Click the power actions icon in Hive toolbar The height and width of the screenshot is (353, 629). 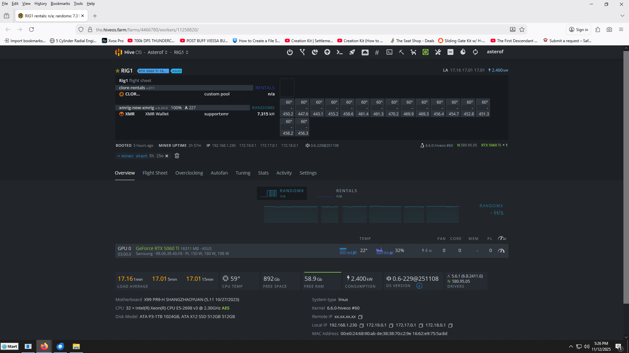point(290,52)
